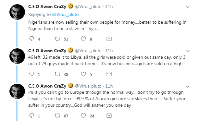Open the @Virus_pluto reply-to mention link

tap(65, 15)
